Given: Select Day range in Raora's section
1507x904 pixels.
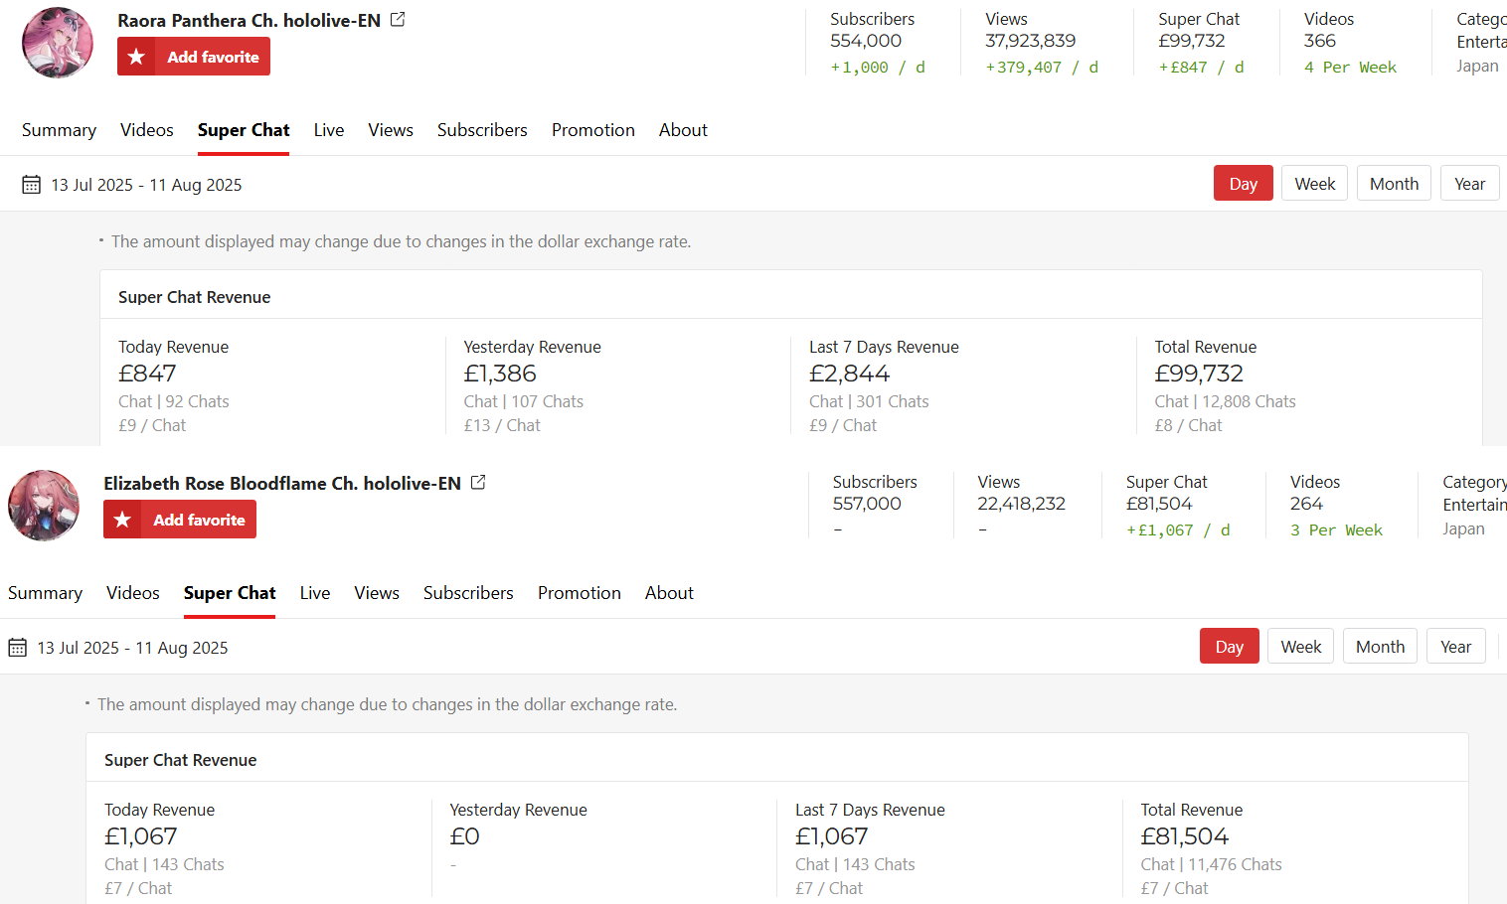Looking at the screenshot, I should 1244,184.
